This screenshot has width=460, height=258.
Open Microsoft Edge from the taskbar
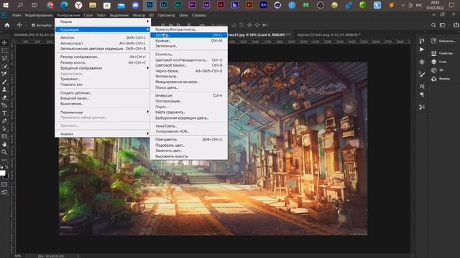(x=64, y=5)
